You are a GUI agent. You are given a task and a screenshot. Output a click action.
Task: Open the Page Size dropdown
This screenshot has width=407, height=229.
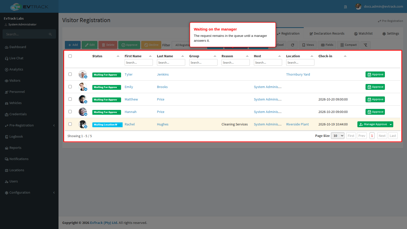pyautogui.click(x=338, y=136)
